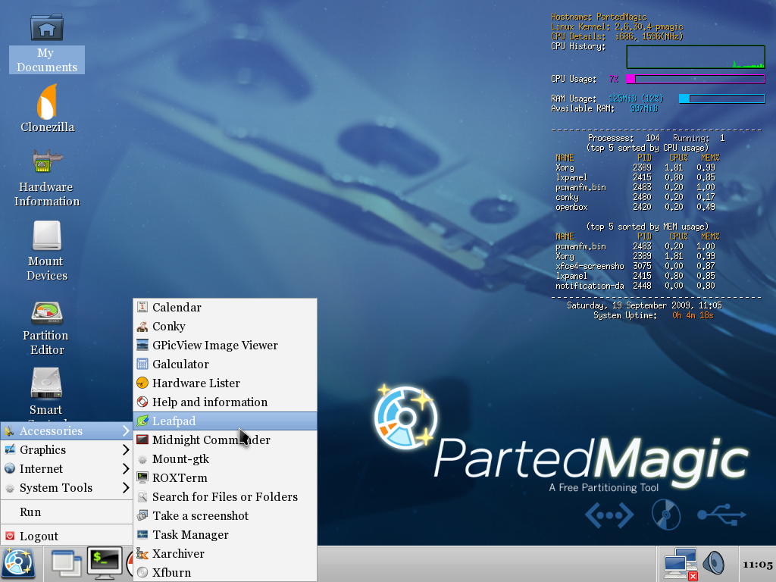Click the show desktop windows icon in taskbar

point(67,563)
